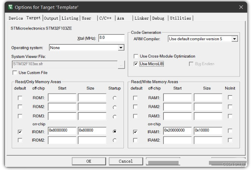Click the STM32F103xx.sfr file field
Image resolution: width=251 pixels, height=170 pixels.
[65, 64]
